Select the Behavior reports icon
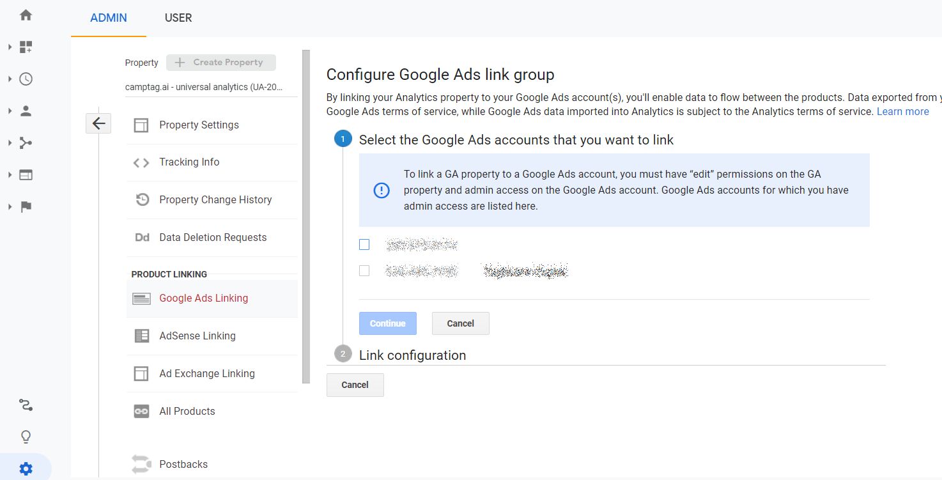 point(26,174)
